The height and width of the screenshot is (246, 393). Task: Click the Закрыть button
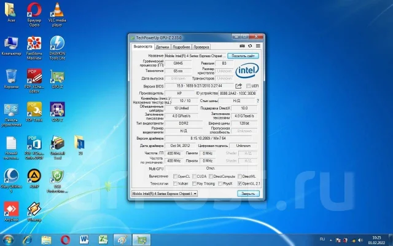pos(248,194)
